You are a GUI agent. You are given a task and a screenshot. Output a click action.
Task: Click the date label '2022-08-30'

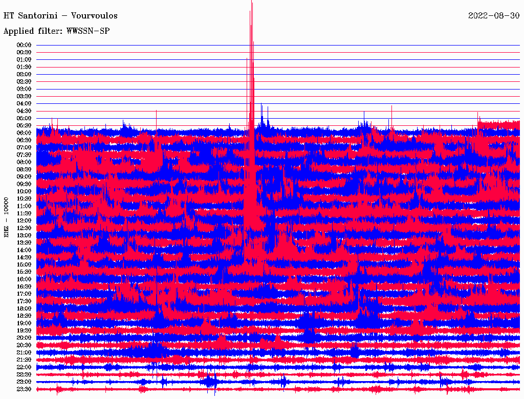(x=494, y=16)
